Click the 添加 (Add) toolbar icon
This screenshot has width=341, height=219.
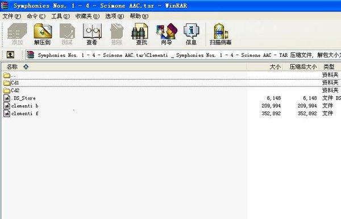pos(17,34)
